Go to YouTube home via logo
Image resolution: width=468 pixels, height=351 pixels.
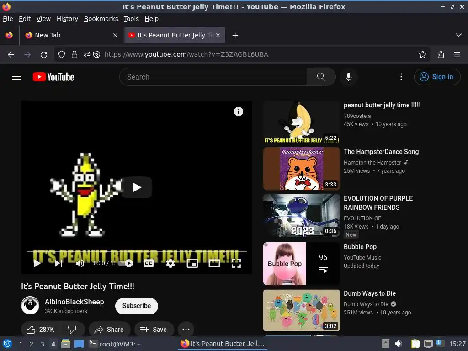[53, 77]
